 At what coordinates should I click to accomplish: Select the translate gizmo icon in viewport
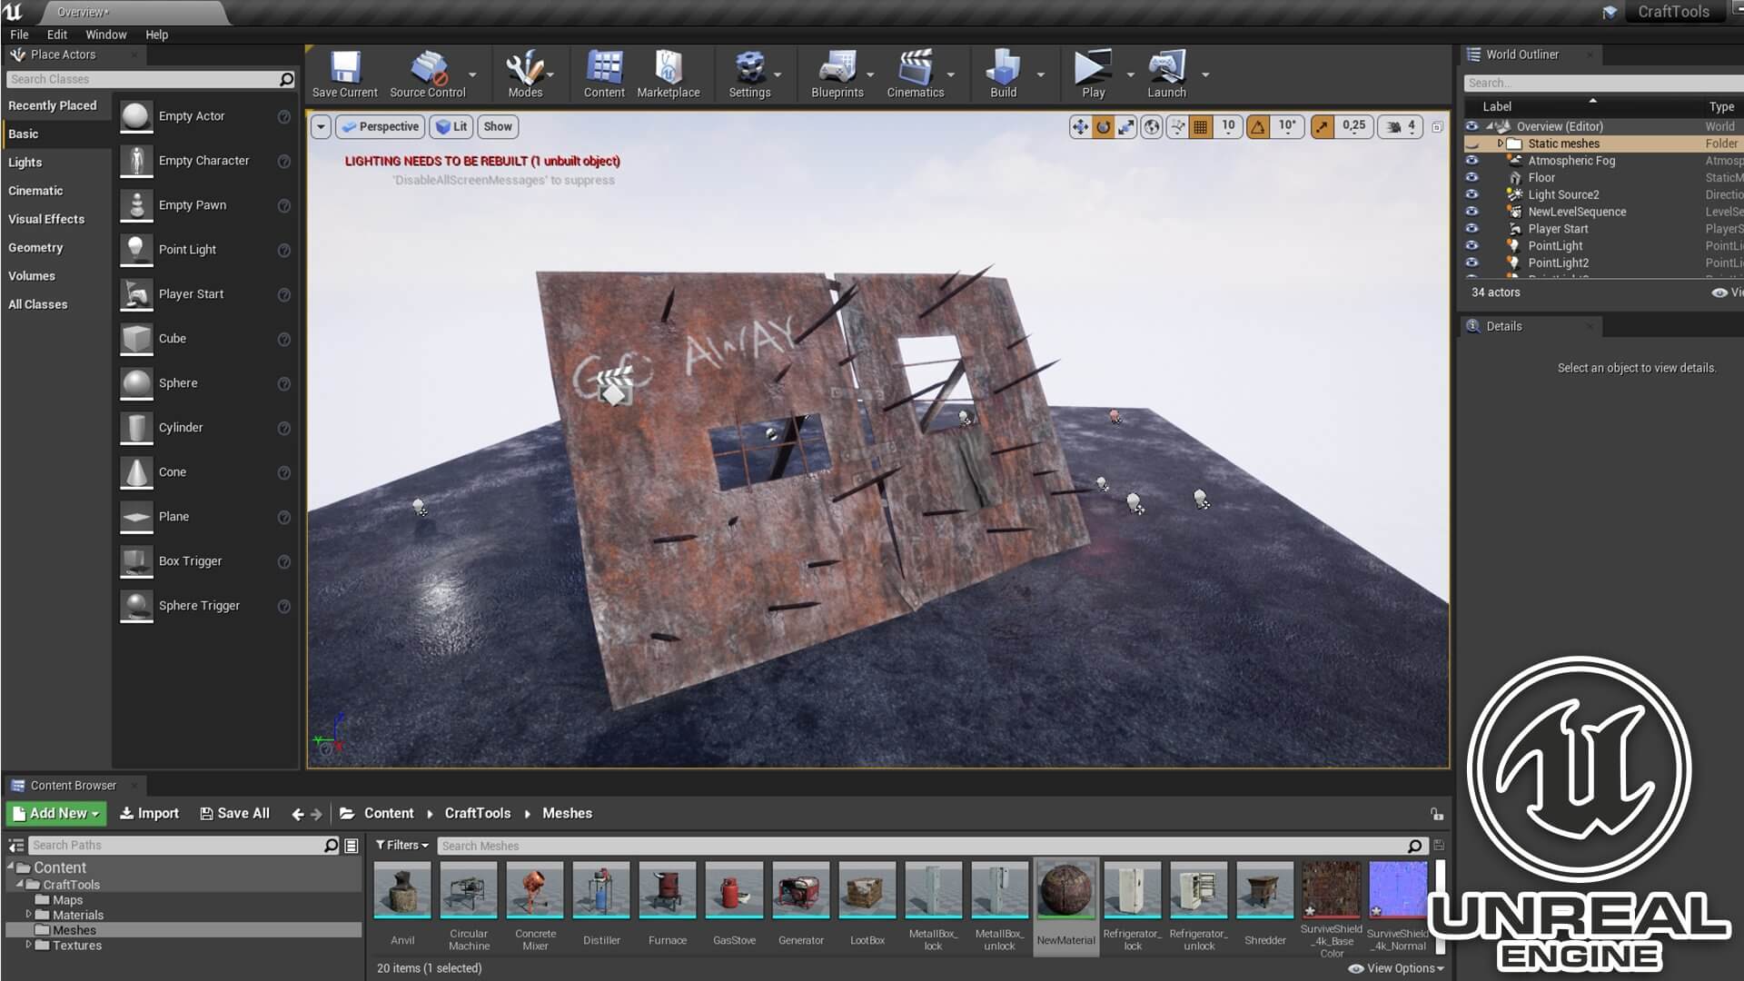click(x=1080, y=127)
